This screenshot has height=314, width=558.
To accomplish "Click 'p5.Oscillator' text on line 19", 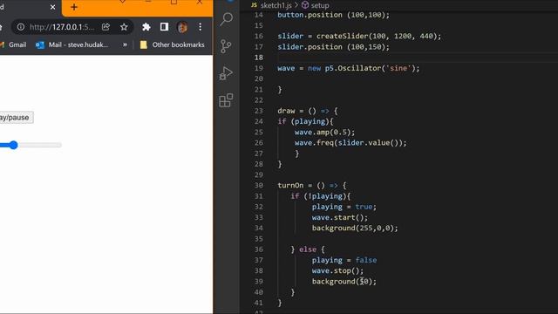I will (x=352, y=68).
